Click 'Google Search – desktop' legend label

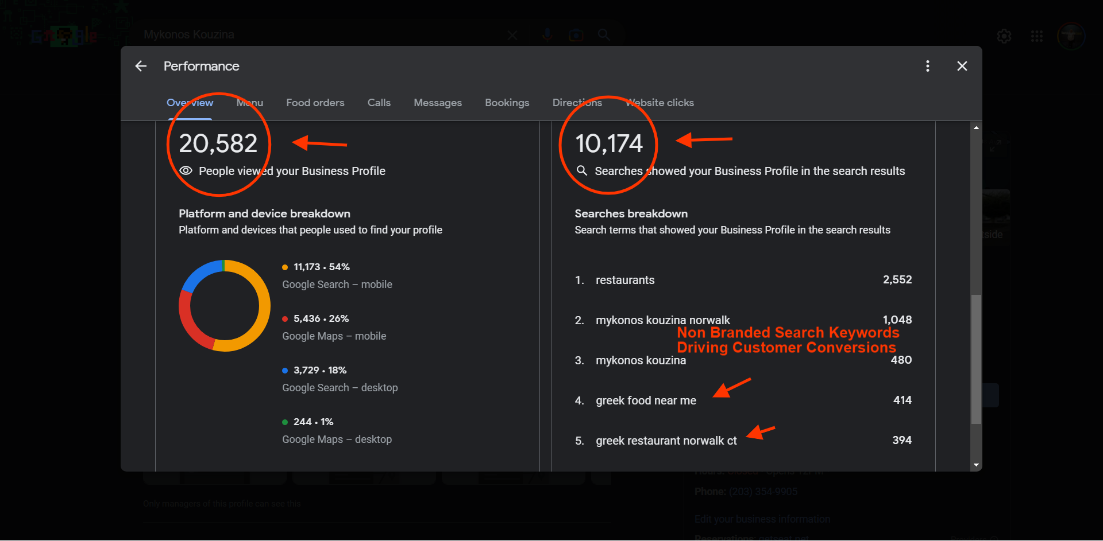coord(340,388)
